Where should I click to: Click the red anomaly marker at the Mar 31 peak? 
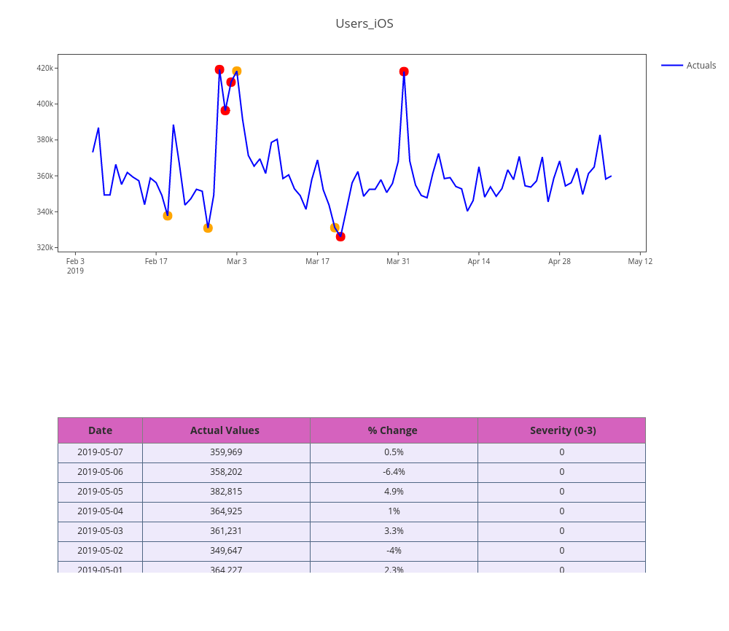click(404, 71)
